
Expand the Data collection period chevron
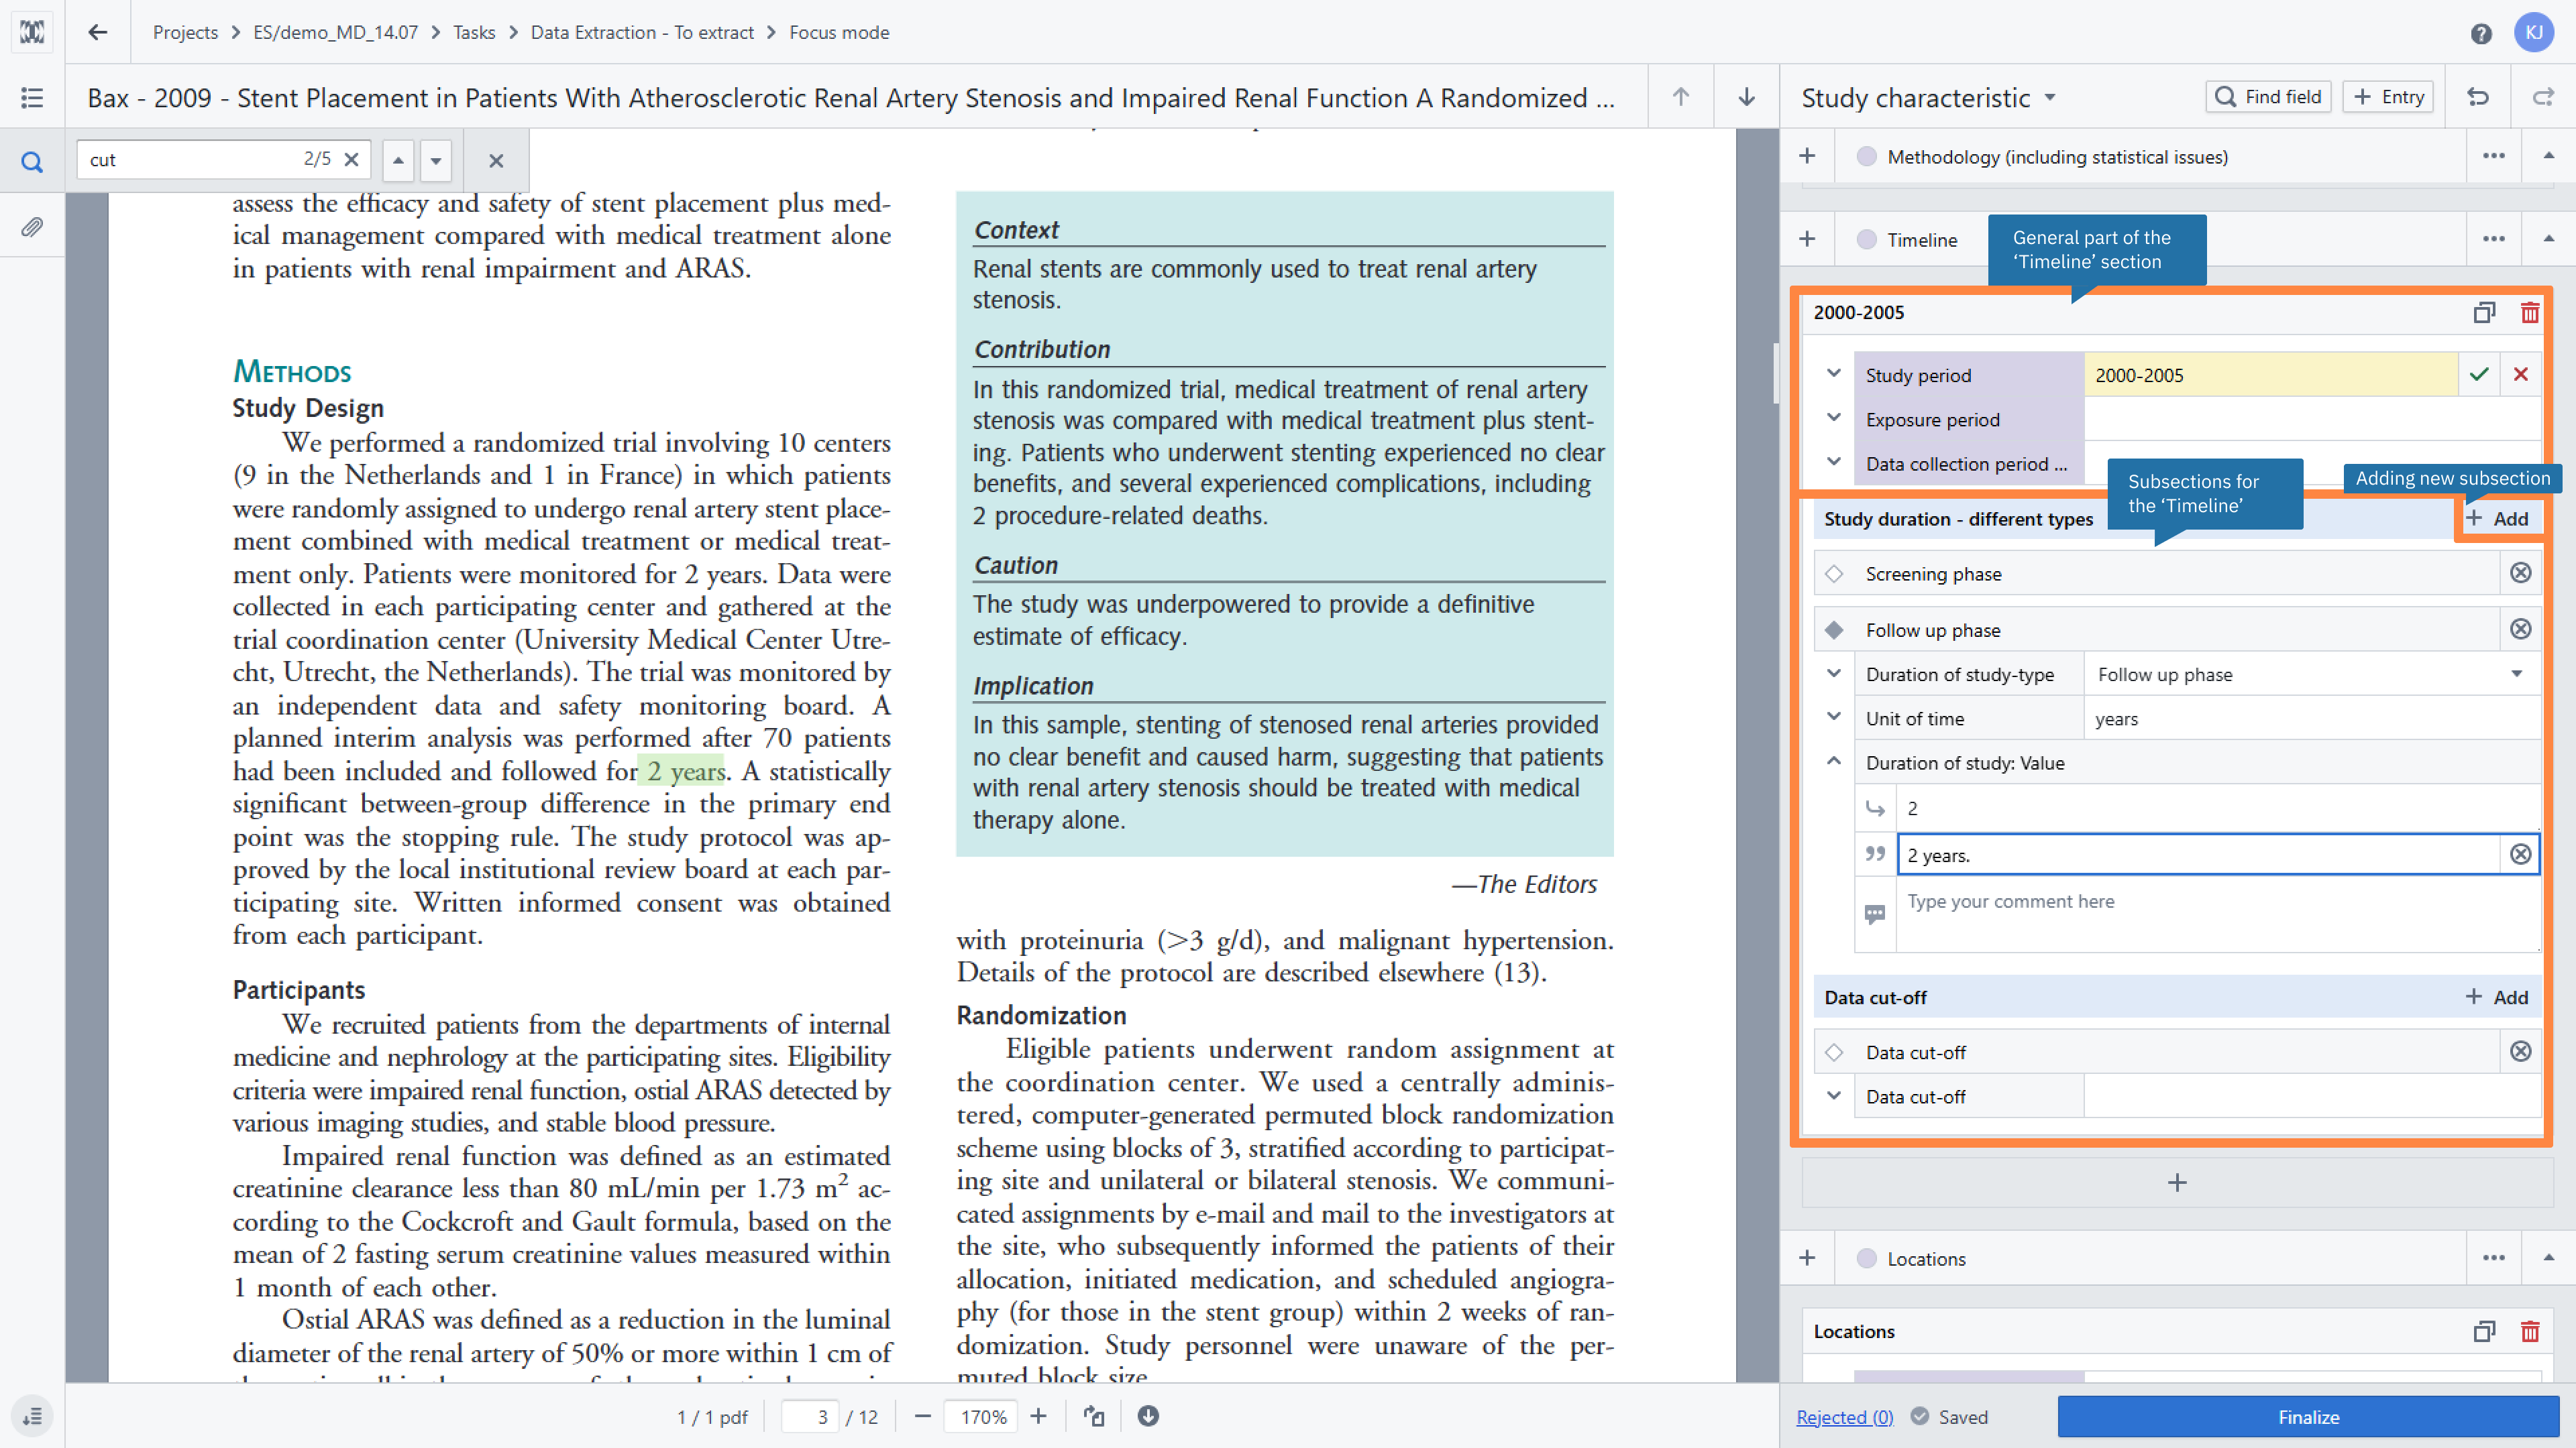click(1834, 461)
